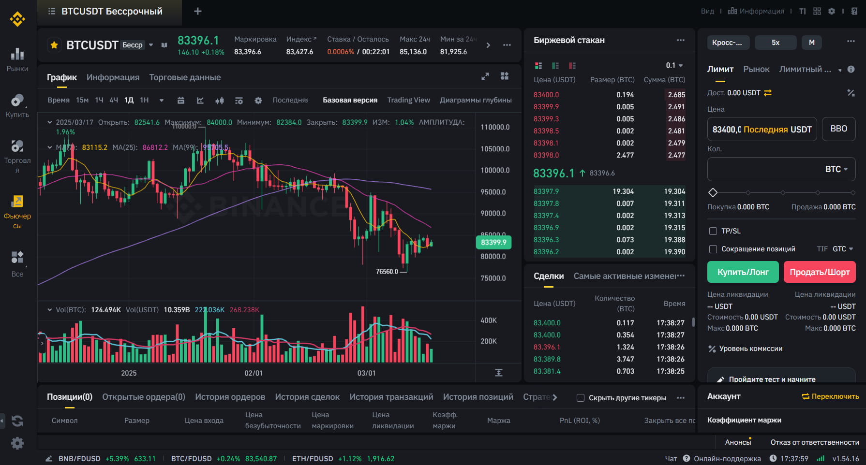This screenshot has width=866, height=465.
Task: Switch to the Trading View chart
Action: click(x=408, y=100)
